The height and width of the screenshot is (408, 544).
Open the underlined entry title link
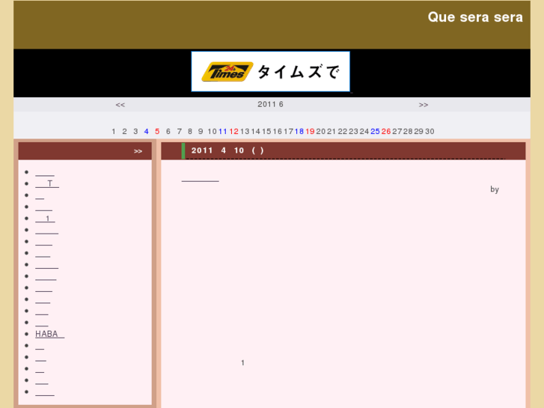201,177
